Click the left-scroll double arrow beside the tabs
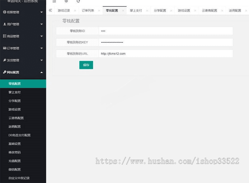The width and height of the screenshot is (249, 183). (50, 10)
